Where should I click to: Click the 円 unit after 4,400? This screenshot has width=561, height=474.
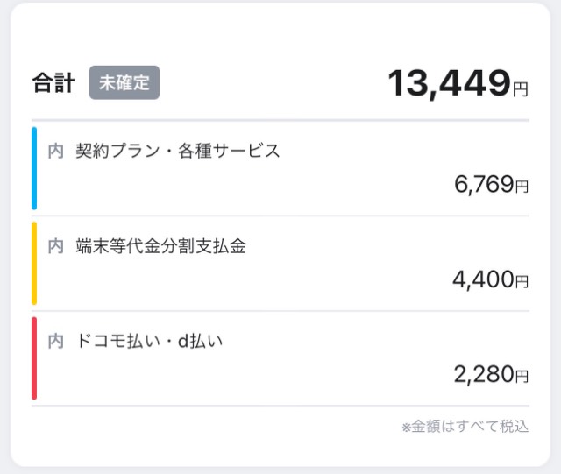click(522, 282)
